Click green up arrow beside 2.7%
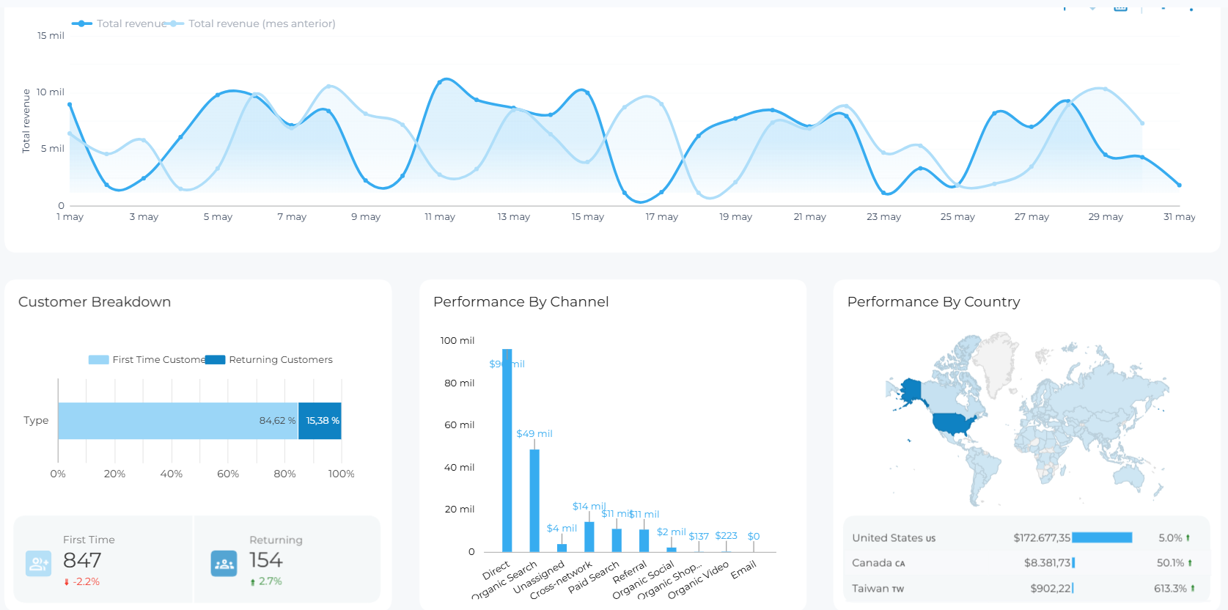Viewport: 1228px width, 610px height. pyautogui.click(x=253, y=582)
